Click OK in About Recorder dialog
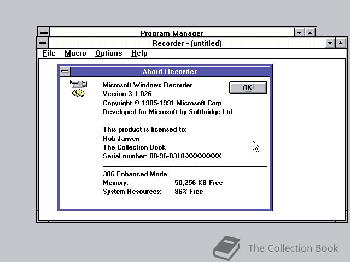Screen dimensions: 350x262 (x=248, y=87)
